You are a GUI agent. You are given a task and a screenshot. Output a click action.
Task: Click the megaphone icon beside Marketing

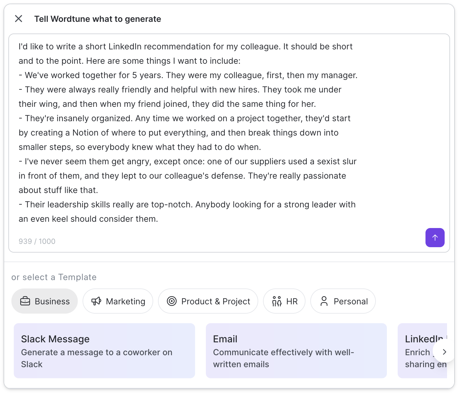pos(96,301)
